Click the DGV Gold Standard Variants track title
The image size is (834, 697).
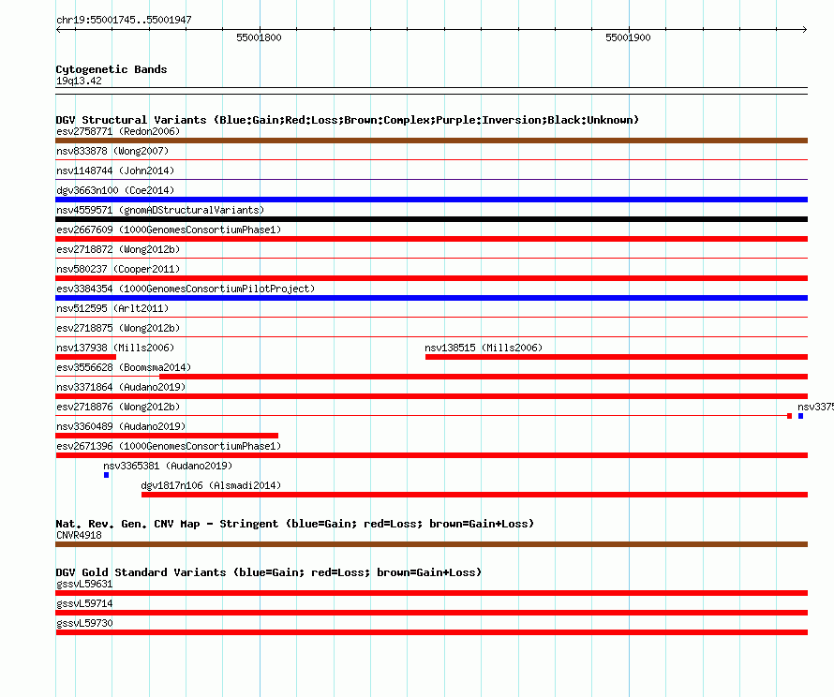[269, 572]
